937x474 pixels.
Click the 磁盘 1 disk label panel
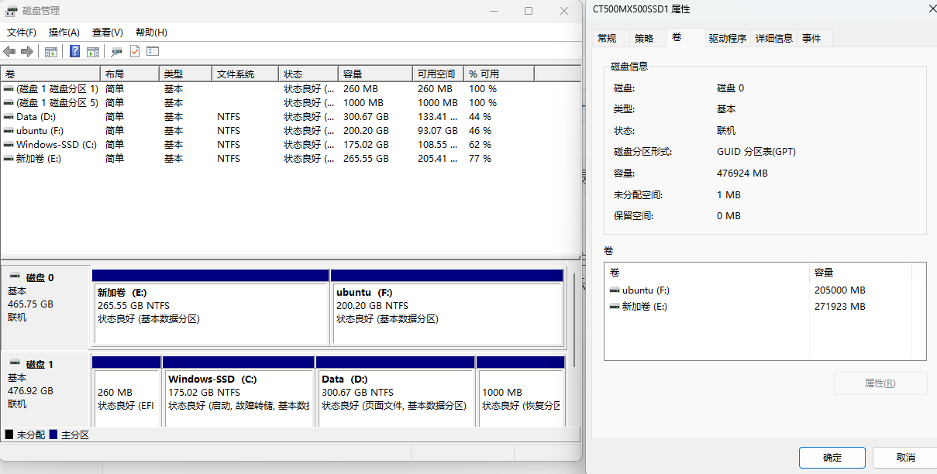pos(47,390)
